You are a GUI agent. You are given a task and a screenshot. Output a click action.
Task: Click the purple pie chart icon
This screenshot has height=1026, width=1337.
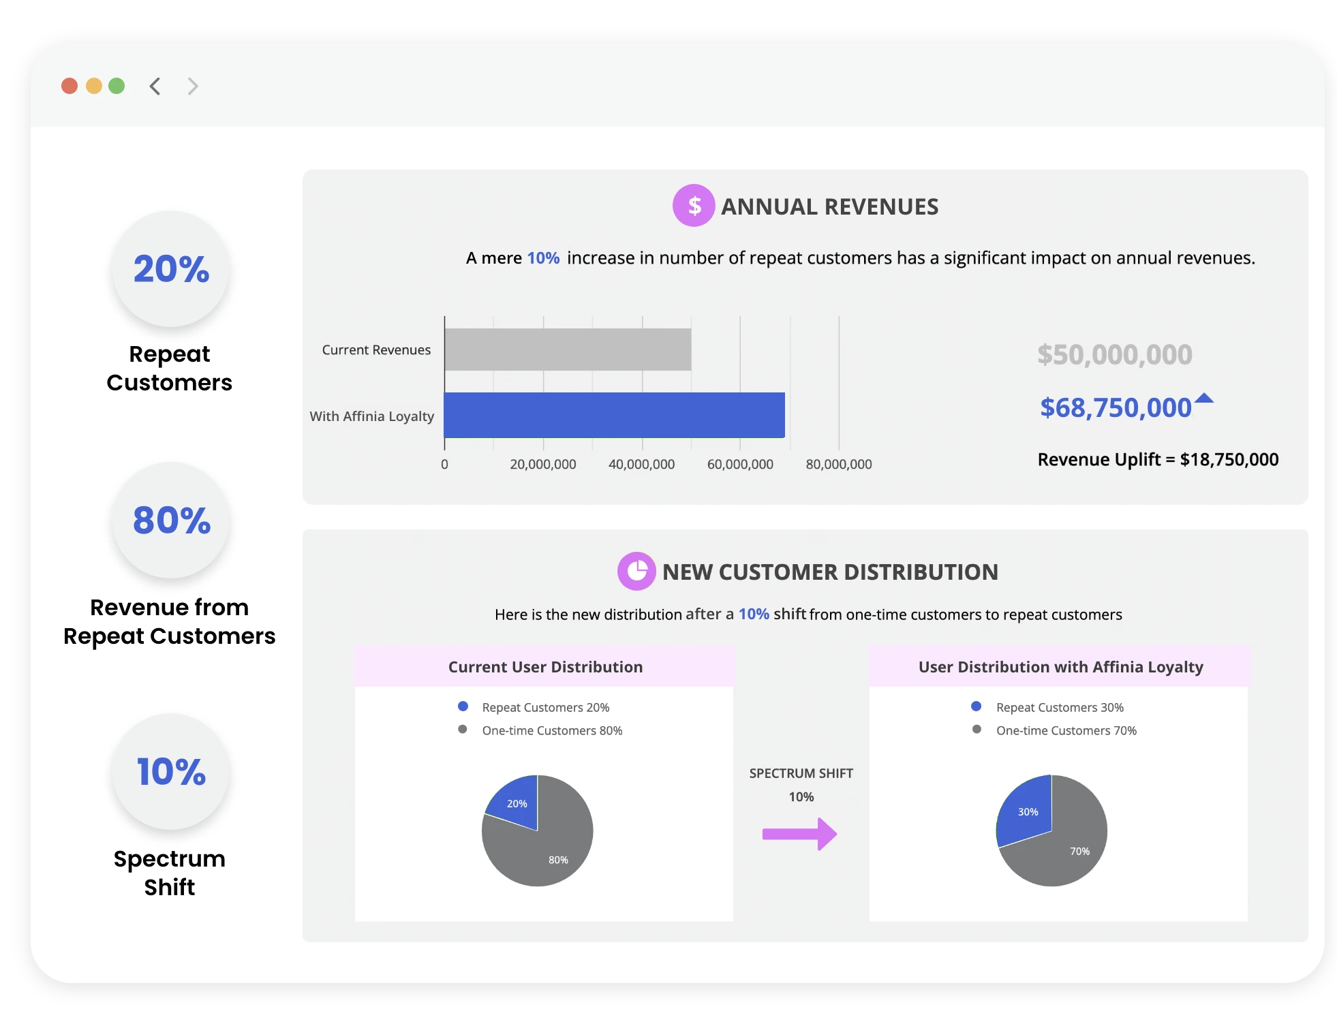point(636,571)
